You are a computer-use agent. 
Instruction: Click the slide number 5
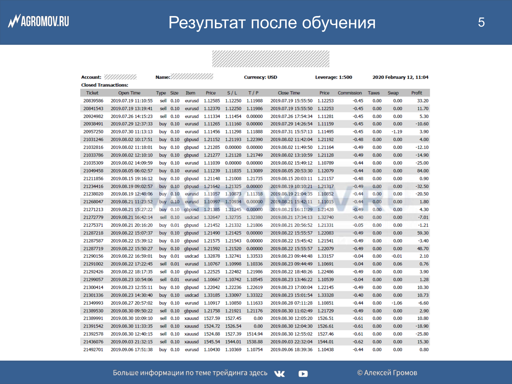coord(481,22)
